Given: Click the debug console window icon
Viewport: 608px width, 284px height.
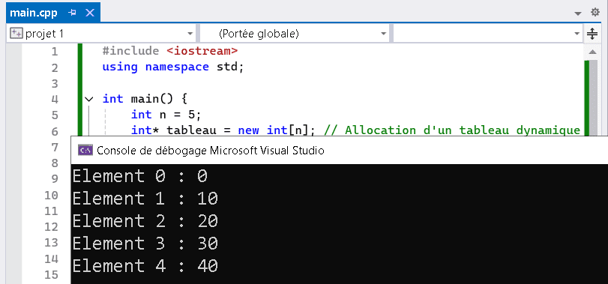Looking at the screenshot, I should point(85,151).
